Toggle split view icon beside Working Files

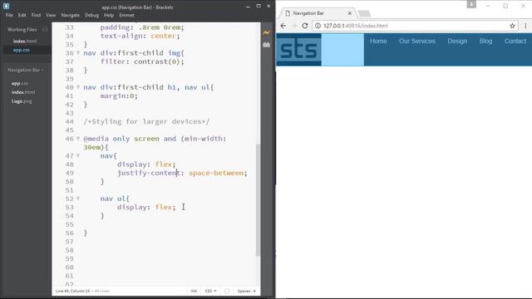45,30
